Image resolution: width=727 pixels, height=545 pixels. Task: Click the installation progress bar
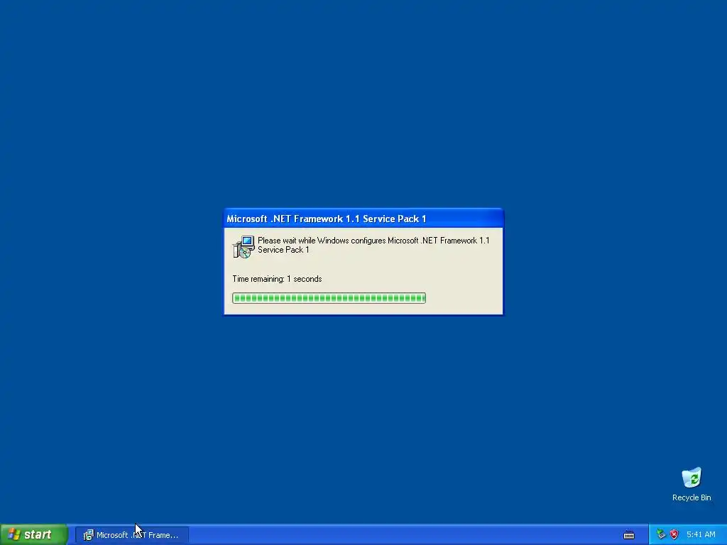click(x=329, y=298)
